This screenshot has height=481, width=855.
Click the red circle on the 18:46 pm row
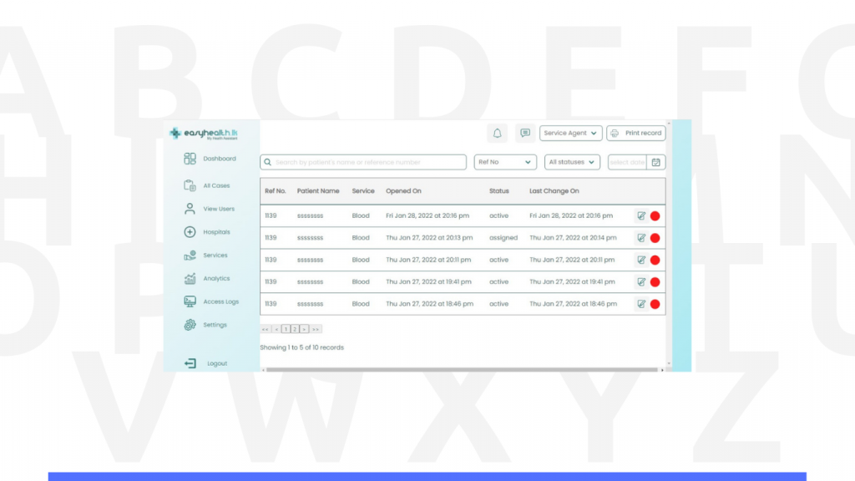coord(655,304)
